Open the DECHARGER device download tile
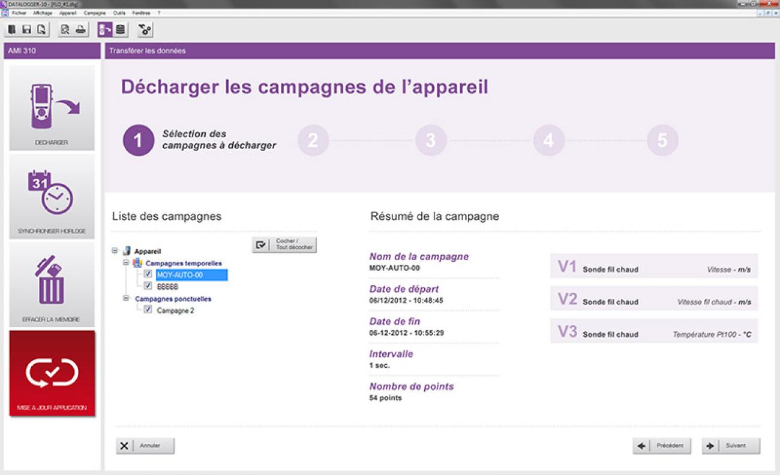Screen dimensions: 780x475 [52, 108]
